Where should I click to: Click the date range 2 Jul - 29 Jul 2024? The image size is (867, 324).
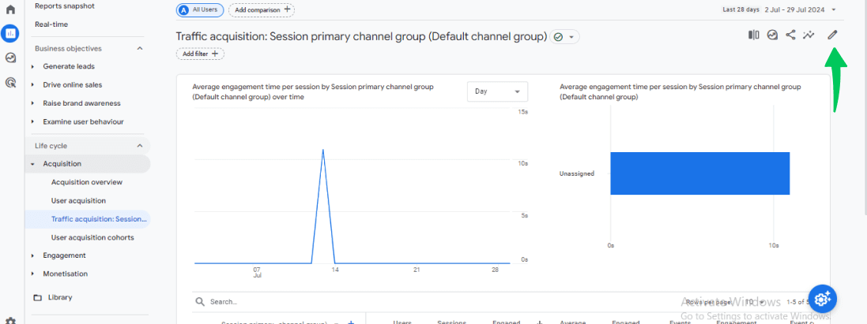pyautogui.click(x=796, y=9)
